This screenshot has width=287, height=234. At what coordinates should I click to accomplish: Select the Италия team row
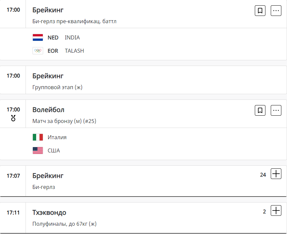point(57,137)
